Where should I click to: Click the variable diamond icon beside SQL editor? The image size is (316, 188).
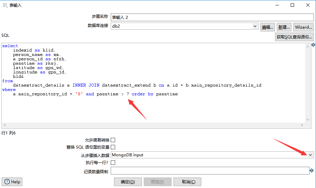[x=313, y=45]
